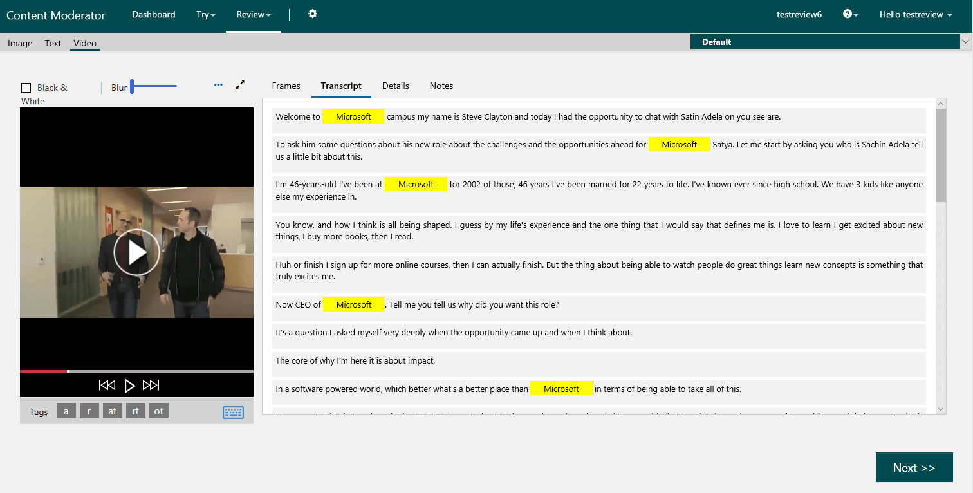Toggle the 'a' tag on the video
Viewport: 973px width, 493px height.
pyautogui.click(x=66, y=410)
